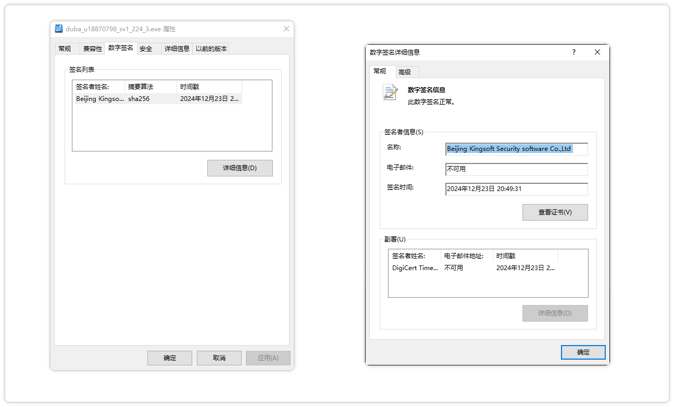Close the digital signature details dialog
This screenshot has width=674, height=407.
coord(597,52)
